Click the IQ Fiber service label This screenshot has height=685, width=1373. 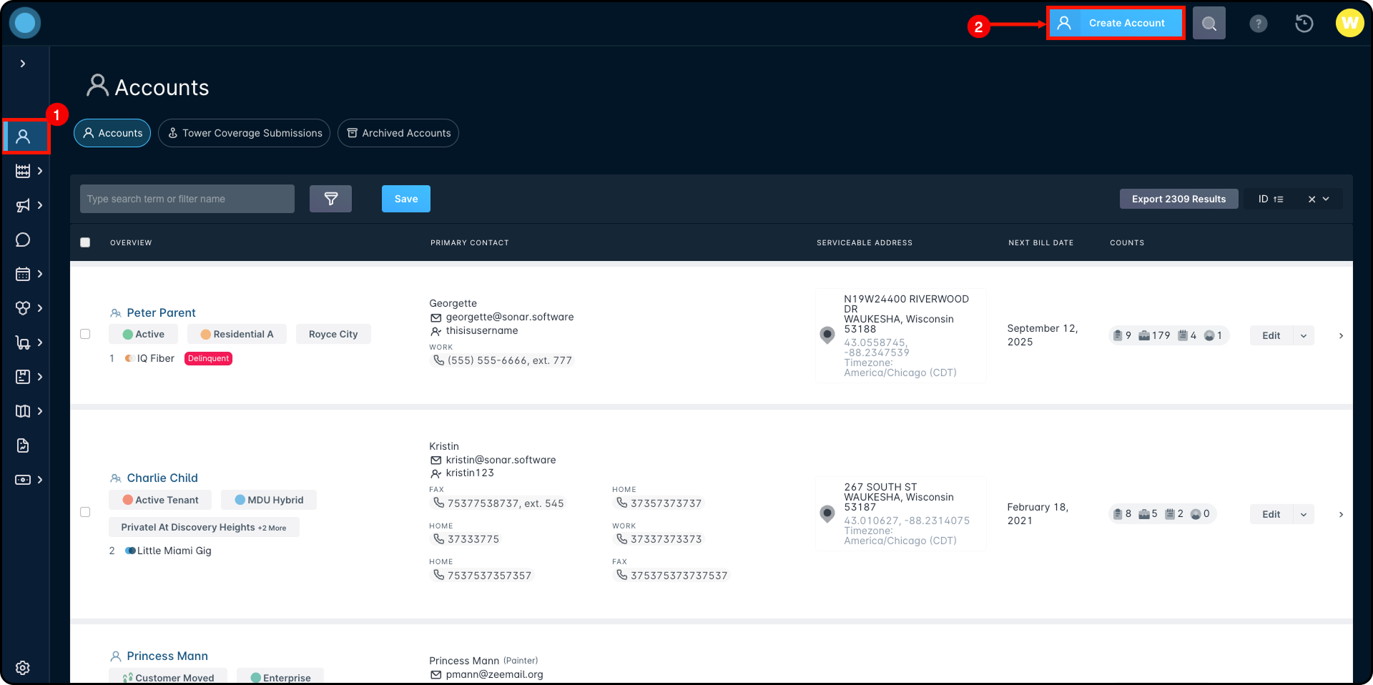coord(155,358)
